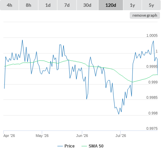This screenshot has height=155, width=161.
Task: Switch chart to 1y range
Action: pos(132,5)
